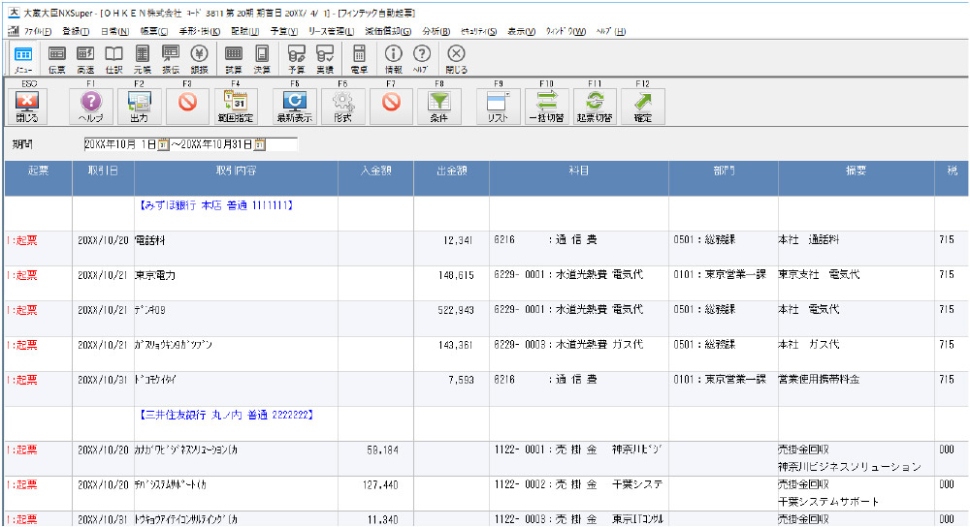Click the F5 最新表示 refresh button

click(x=295, y=107)
